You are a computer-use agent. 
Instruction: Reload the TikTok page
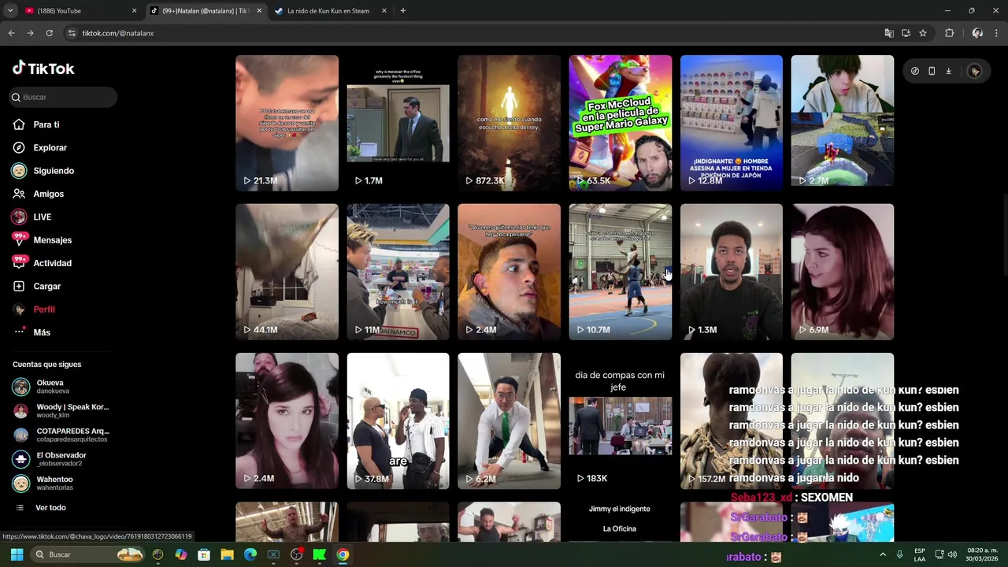click(x=49, y=33)
